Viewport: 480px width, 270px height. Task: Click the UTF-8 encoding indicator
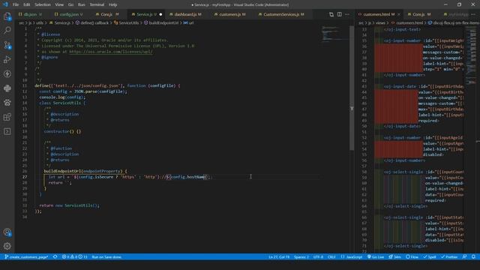pyautogui.click(x=318, y=256)
